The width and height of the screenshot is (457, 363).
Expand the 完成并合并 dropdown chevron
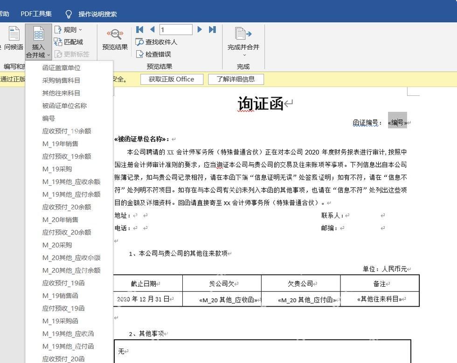[244, 55]
